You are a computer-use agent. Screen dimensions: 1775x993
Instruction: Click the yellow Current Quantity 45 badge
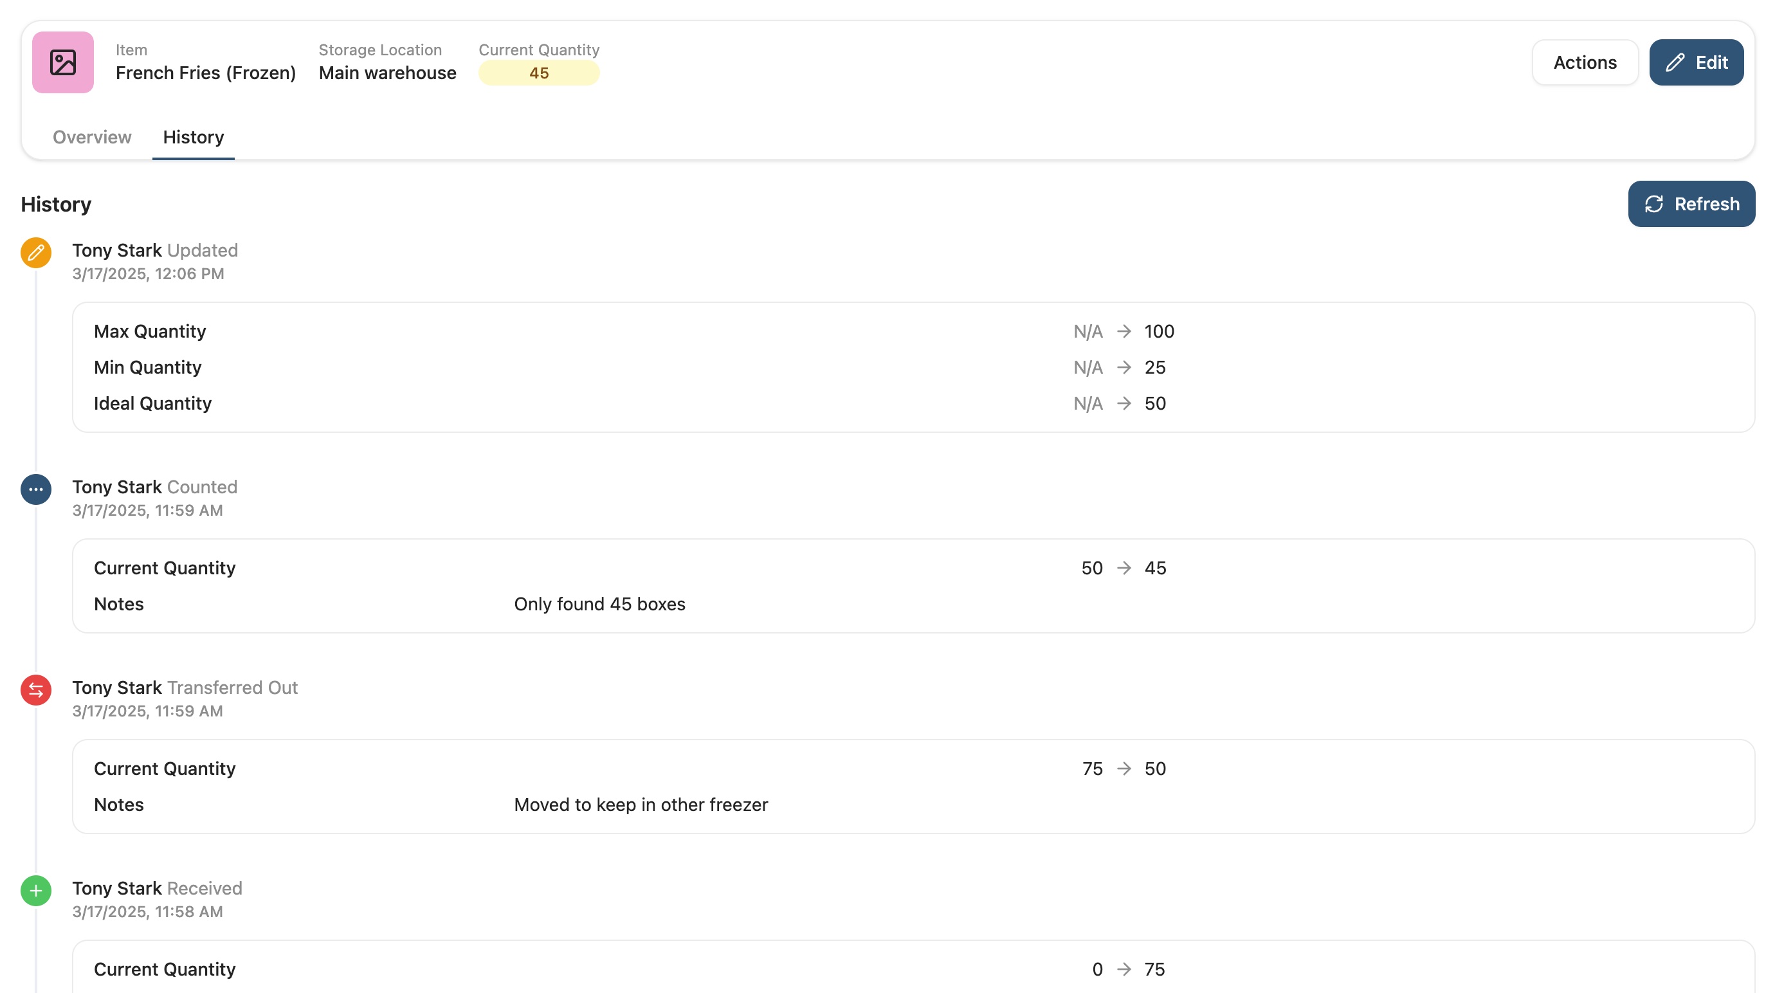coord(538,73)
